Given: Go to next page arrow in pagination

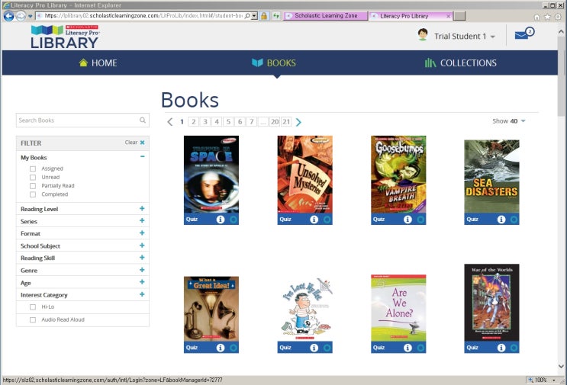Looking at the screenshot, I should [298, 122].
